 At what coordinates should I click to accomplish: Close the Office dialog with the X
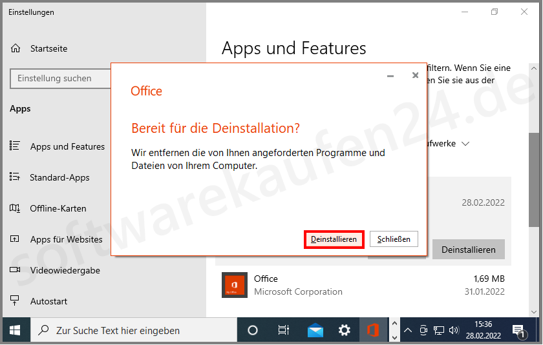415,75
